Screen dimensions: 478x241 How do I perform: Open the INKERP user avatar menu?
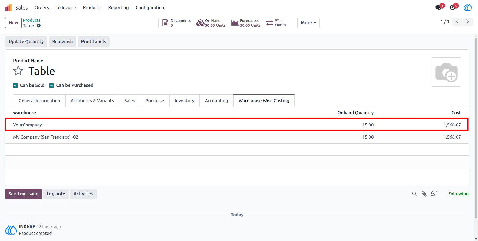[468, 7]
